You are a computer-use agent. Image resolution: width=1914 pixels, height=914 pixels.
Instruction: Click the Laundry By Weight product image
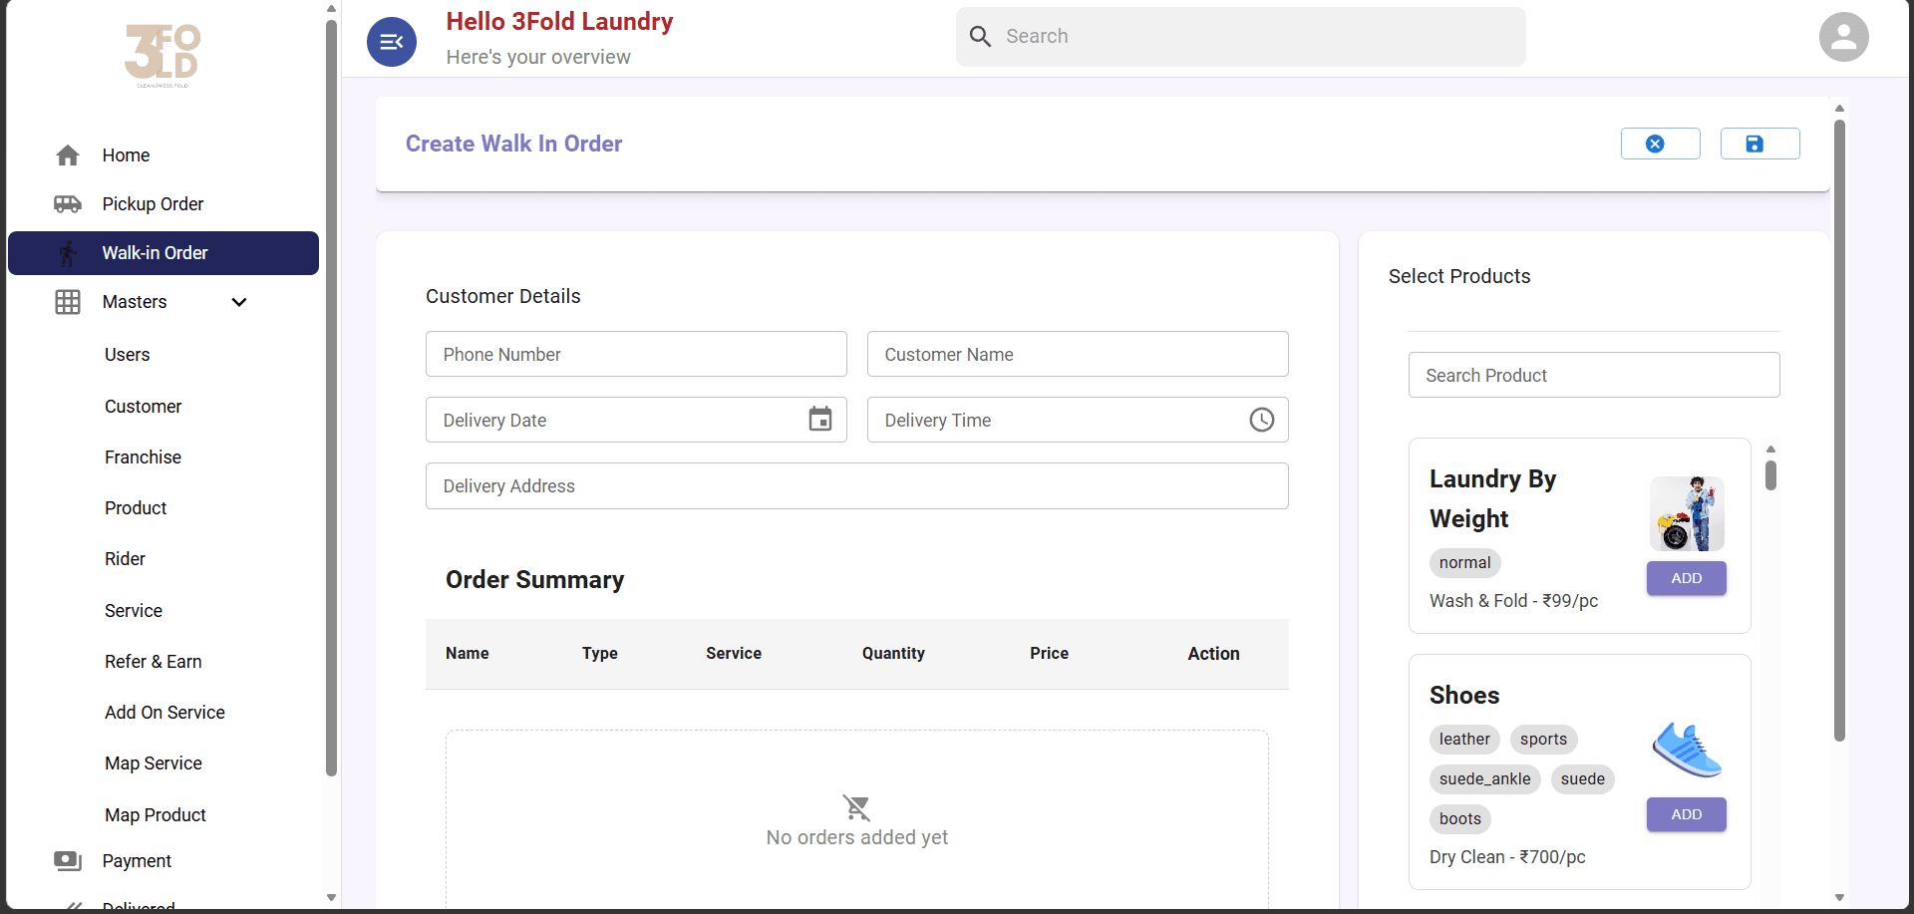tap(1687, 513)
